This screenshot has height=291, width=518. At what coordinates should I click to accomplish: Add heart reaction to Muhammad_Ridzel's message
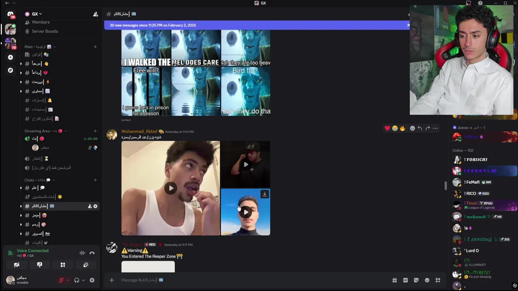(387, 128)
